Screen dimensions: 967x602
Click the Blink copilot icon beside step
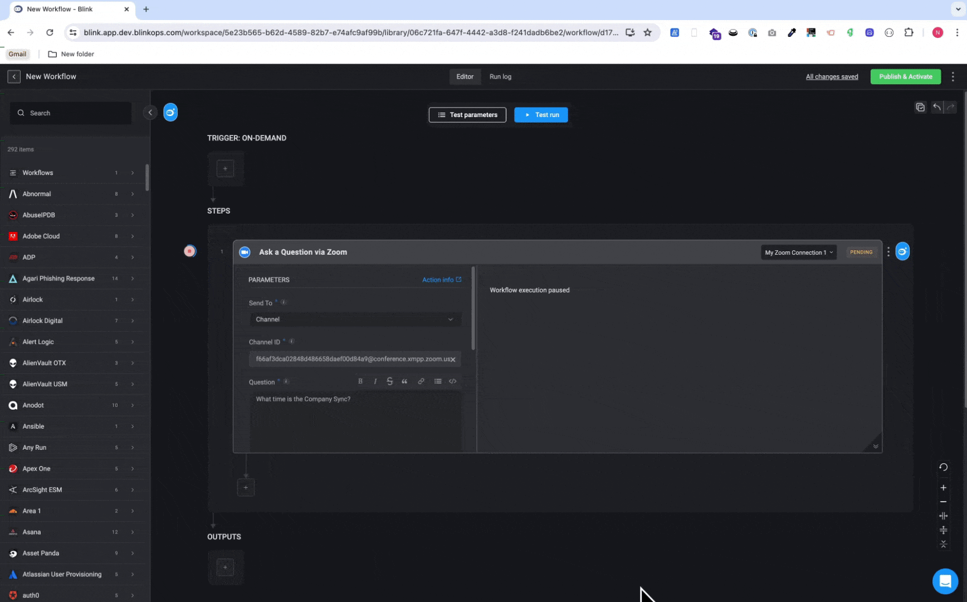tap(902, 252)
